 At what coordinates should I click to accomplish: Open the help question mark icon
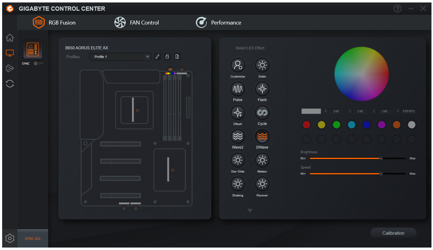[x=398, y=9]
